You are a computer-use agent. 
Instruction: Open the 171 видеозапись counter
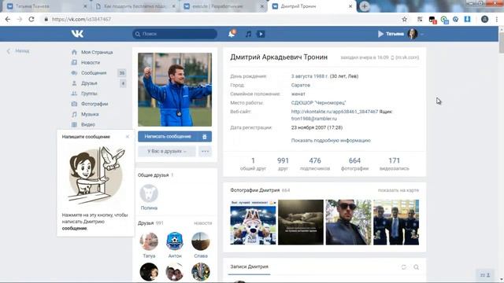point(394,164)
